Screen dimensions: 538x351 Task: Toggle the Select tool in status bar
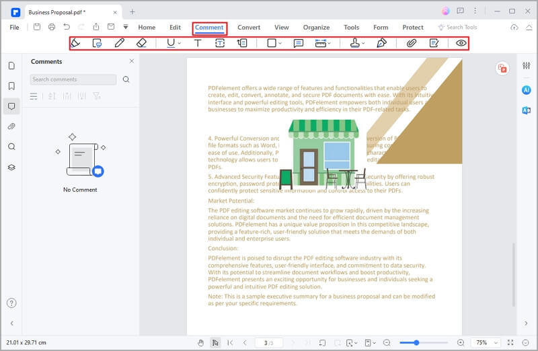coord(215,342)
